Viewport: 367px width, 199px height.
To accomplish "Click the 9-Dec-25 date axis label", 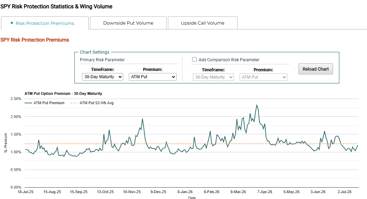I will (159, 192).
